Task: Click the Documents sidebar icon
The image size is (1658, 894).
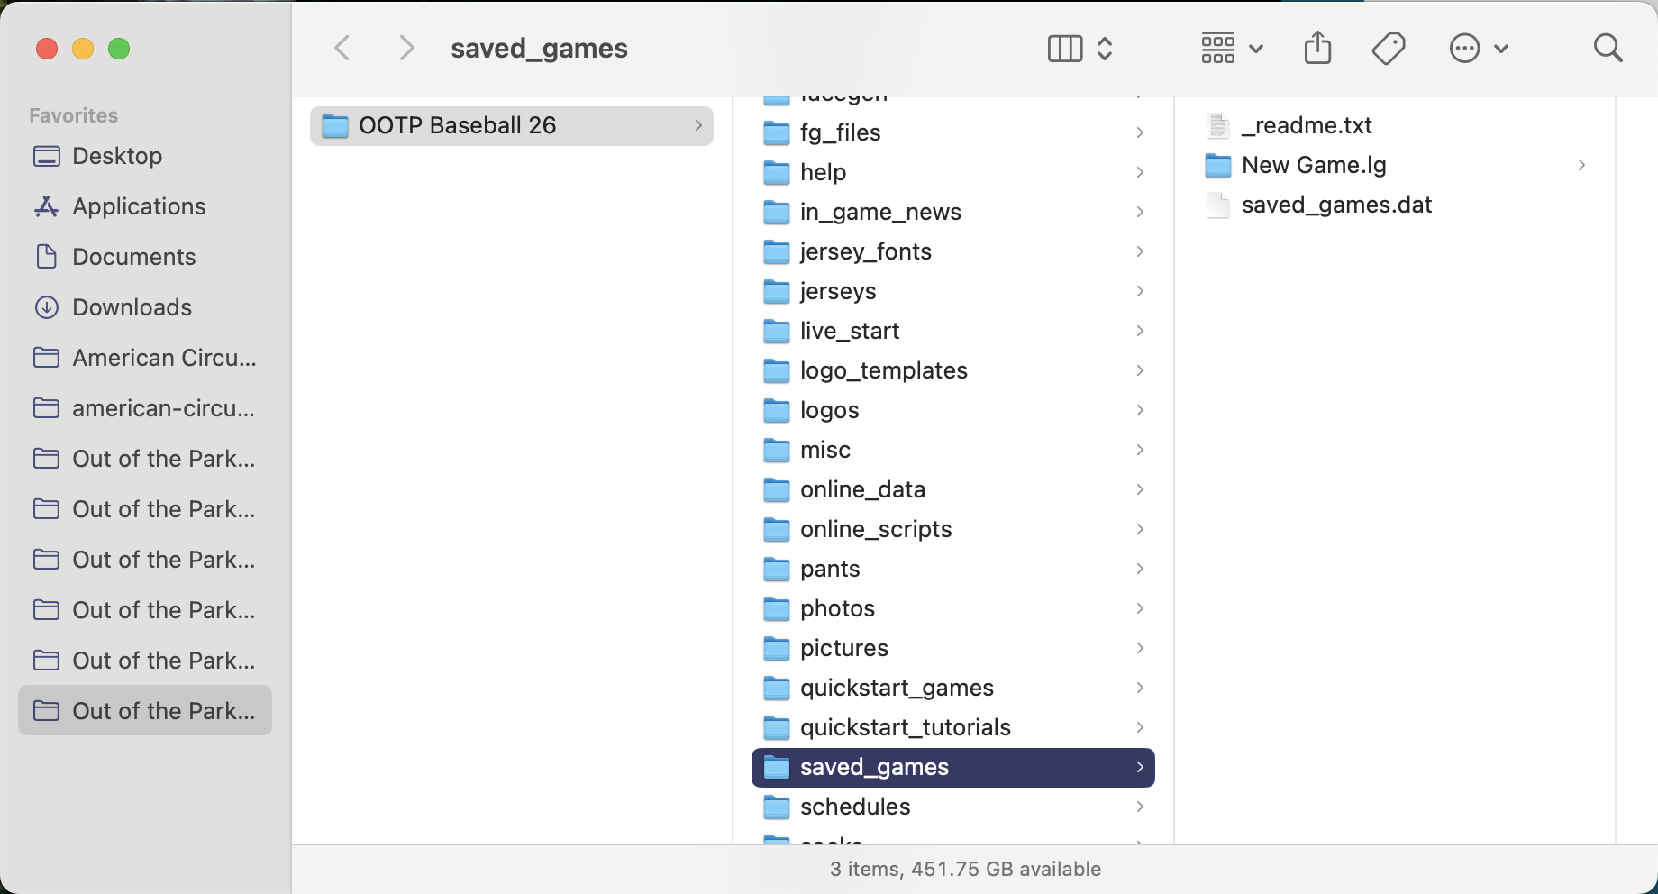Action: (x=47, y=257)
